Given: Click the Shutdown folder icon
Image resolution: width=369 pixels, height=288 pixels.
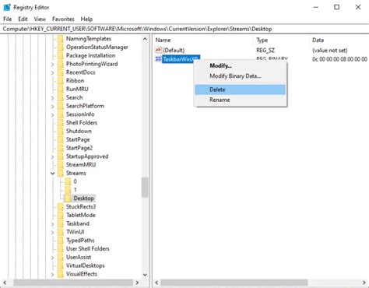Looking at the screenshot, I should coord(61,132).
